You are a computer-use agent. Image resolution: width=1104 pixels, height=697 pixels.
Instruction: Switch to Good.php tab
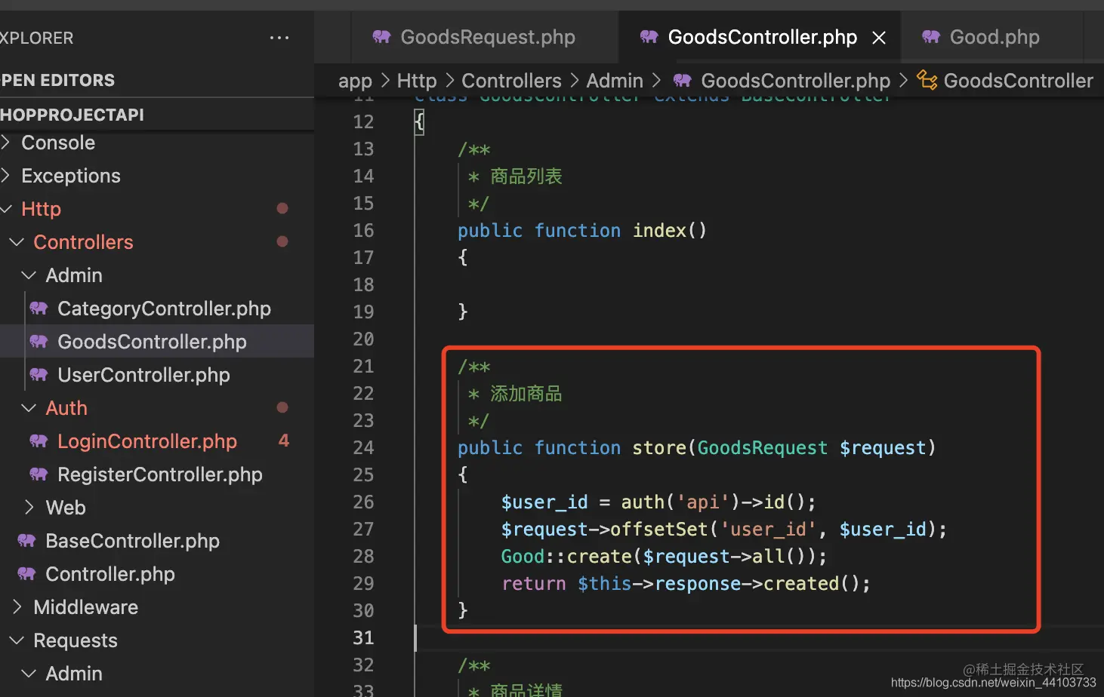[993, 37]
